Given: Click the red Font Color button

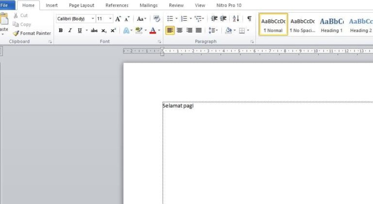Looking at the screenshot, I should click(x=153, y=31).
